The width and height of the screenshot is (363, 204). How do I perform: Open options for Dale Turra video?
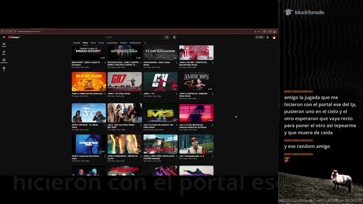click(141, 125)
